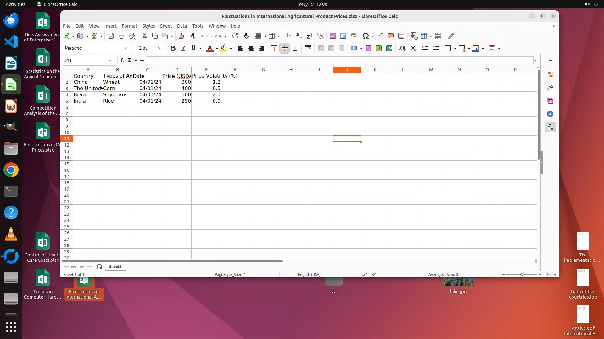Click the Export as PDF icon
This screenshot has height=339, width=604.
(x=111, y=36)
